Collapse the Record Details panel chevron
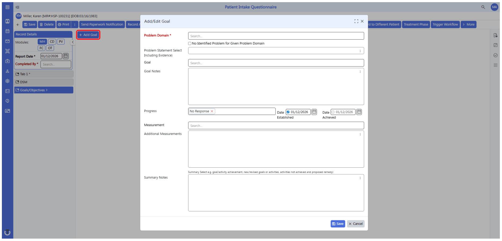 pos(73,42)
